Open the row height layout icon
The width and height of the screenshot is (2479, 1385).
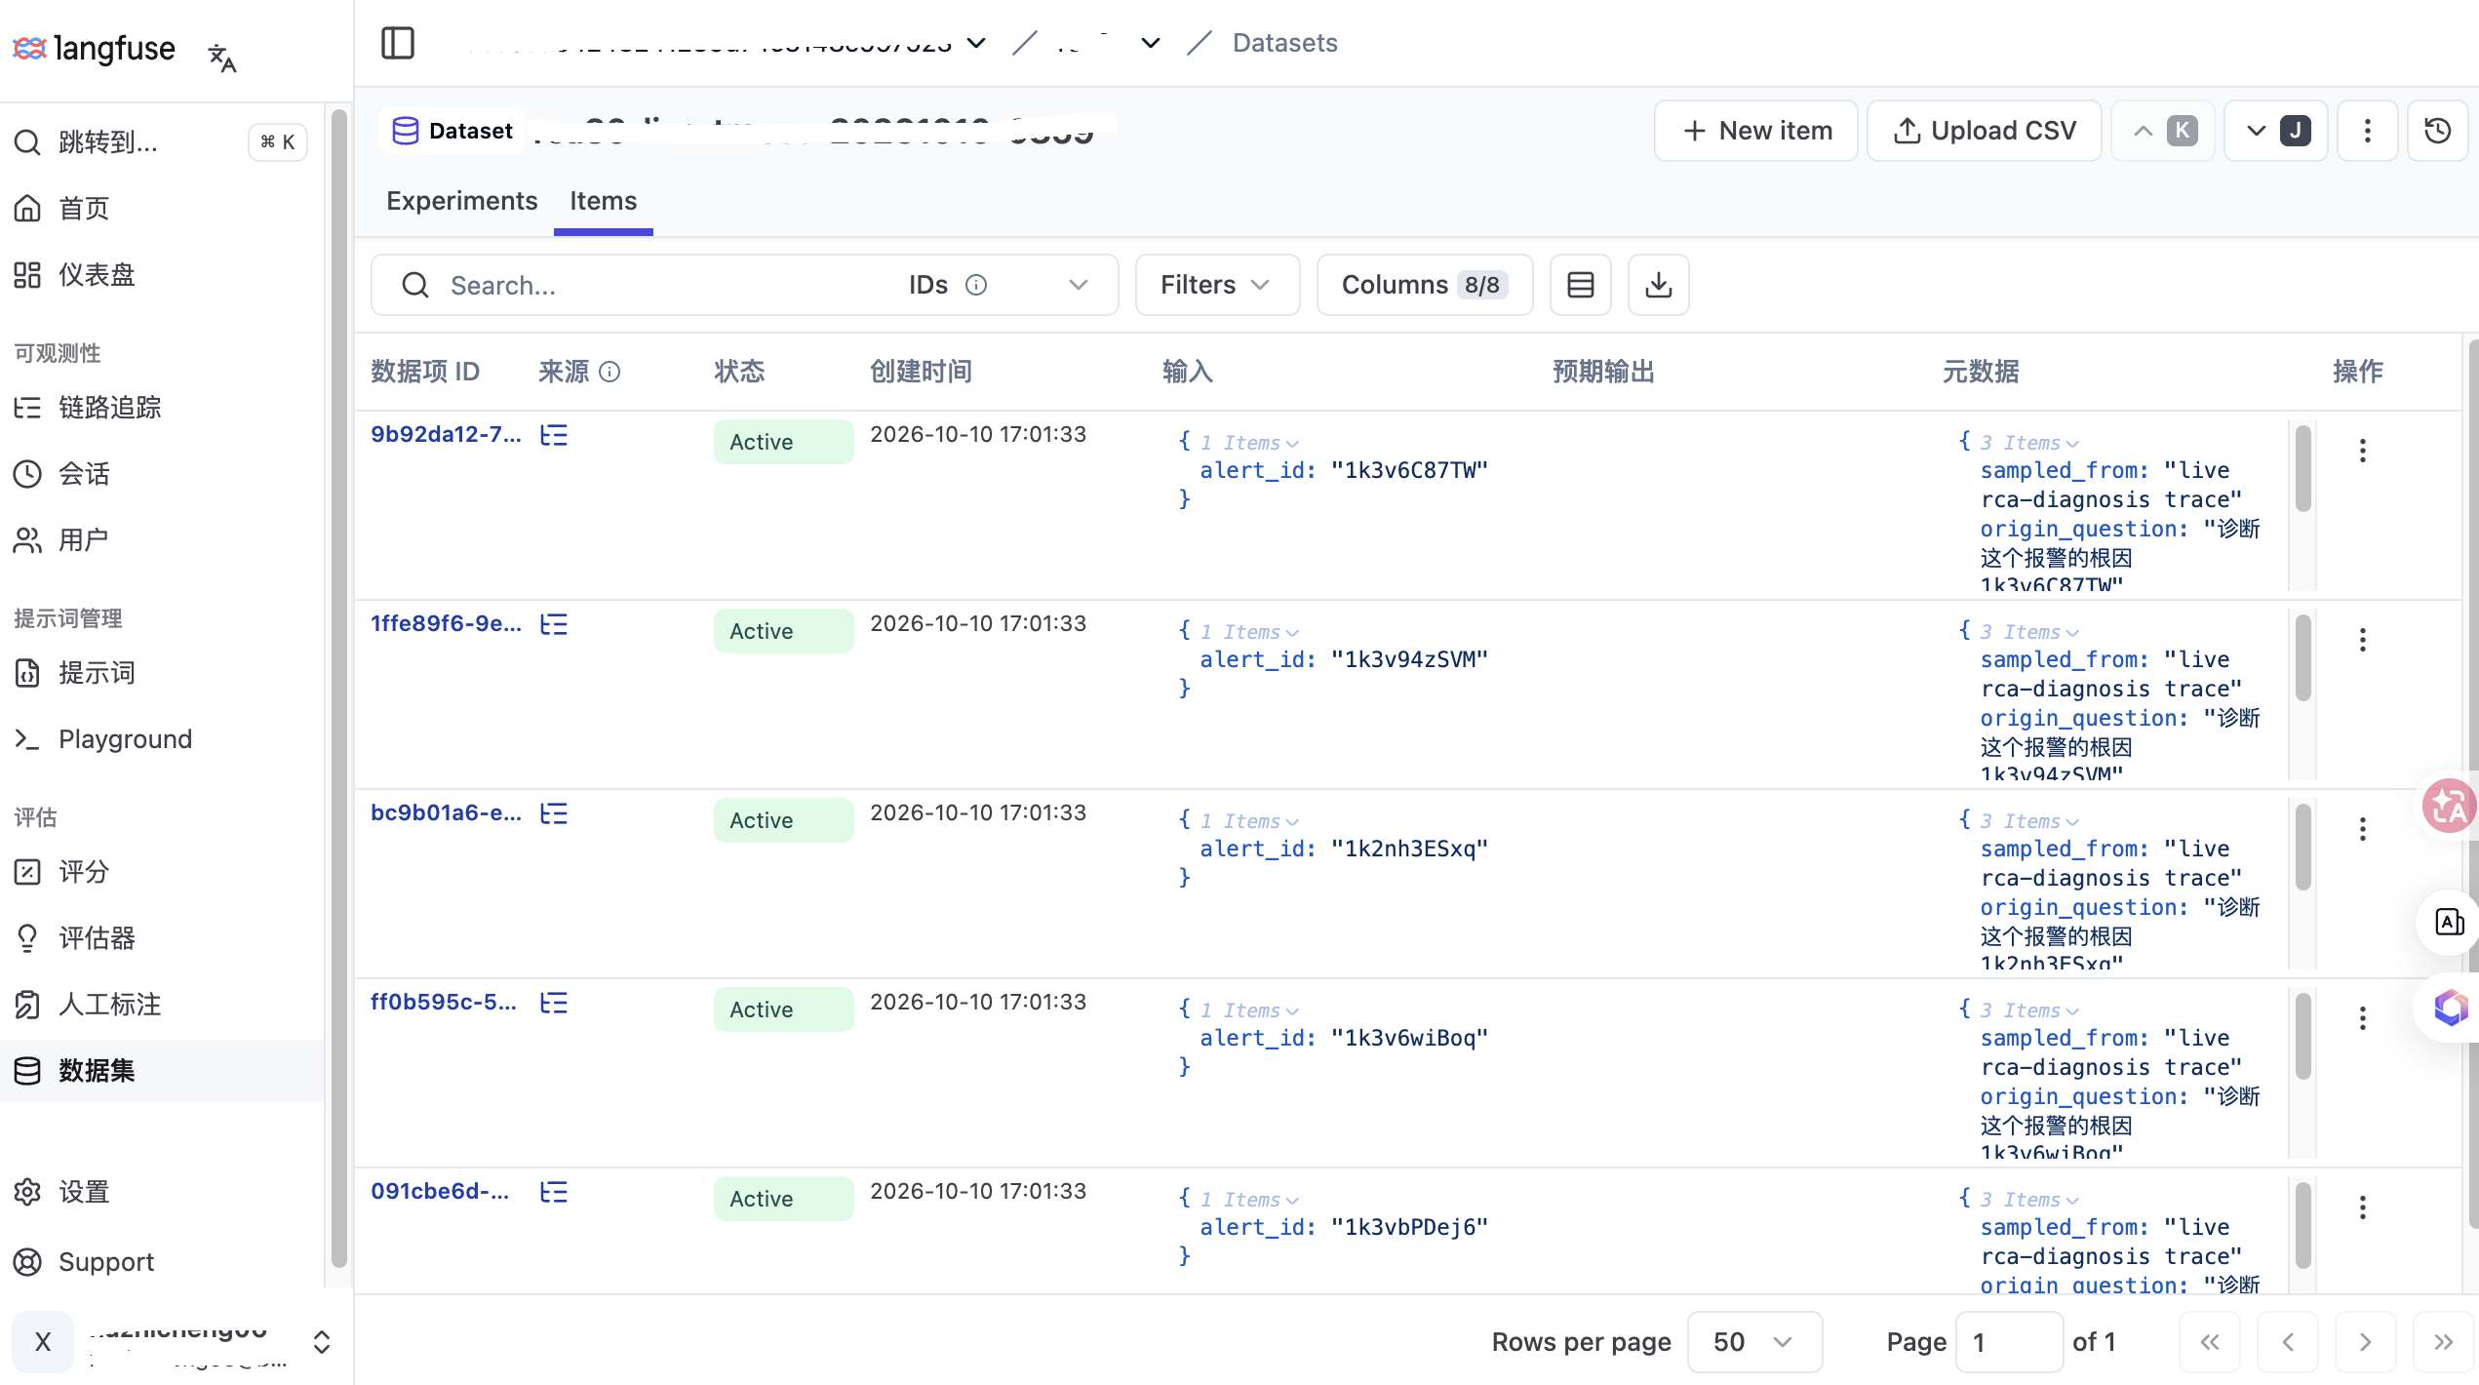click(1580, 285)
